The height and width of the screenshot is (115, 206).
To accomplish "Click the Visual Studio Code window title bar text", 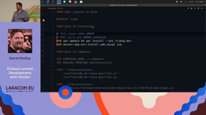I will click(x=123, y=5).
